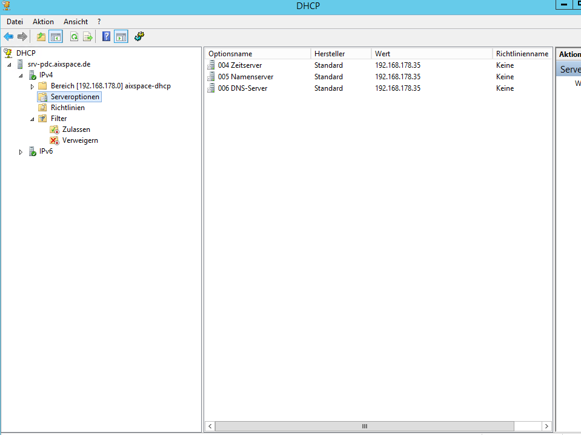The height and width of the screenshot is (435, 581).
Task: Click Keine in the 006 DNS-Server row
Action: tap(505, 88)
